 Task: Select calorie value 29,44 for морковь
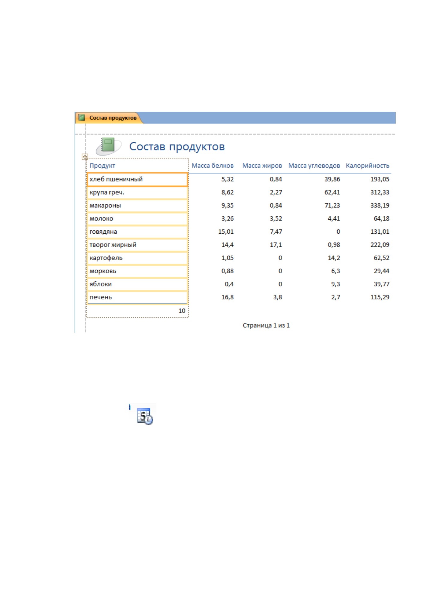pyautogui.click(x=381, y=271)
